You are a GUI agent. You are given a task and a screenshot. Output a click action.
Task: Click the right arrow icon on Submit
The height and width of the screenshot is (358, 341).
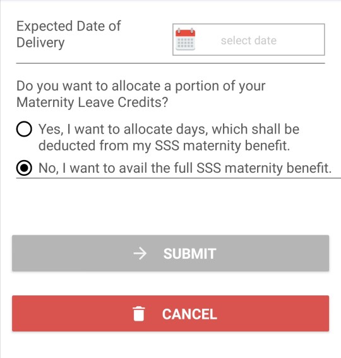[x=140, y=254]
